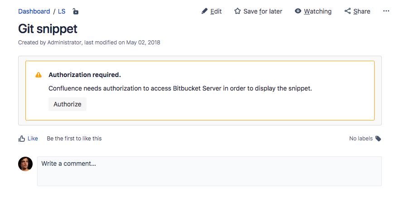Viewport: 409px width, 202px height.
Task: Open the Share page icon
Action: coord(347,11)
